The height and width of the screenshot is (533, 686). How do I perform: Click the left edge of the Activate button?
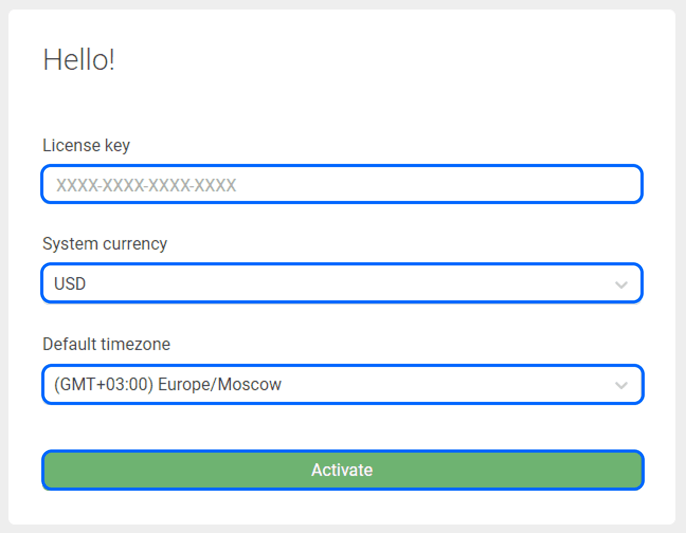53,470
